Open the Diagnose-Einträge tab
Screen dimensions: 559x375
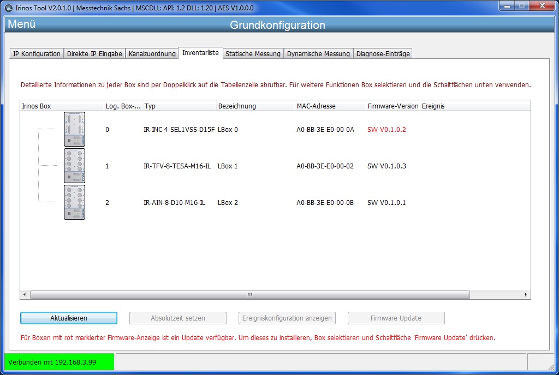click(x=383, y=54)
